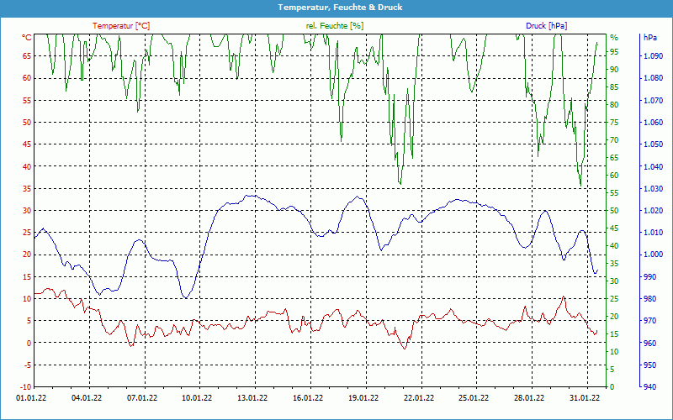Click the 1.090 pressure axis value
The image size is (673, 420).
click(x=652, y=56)
